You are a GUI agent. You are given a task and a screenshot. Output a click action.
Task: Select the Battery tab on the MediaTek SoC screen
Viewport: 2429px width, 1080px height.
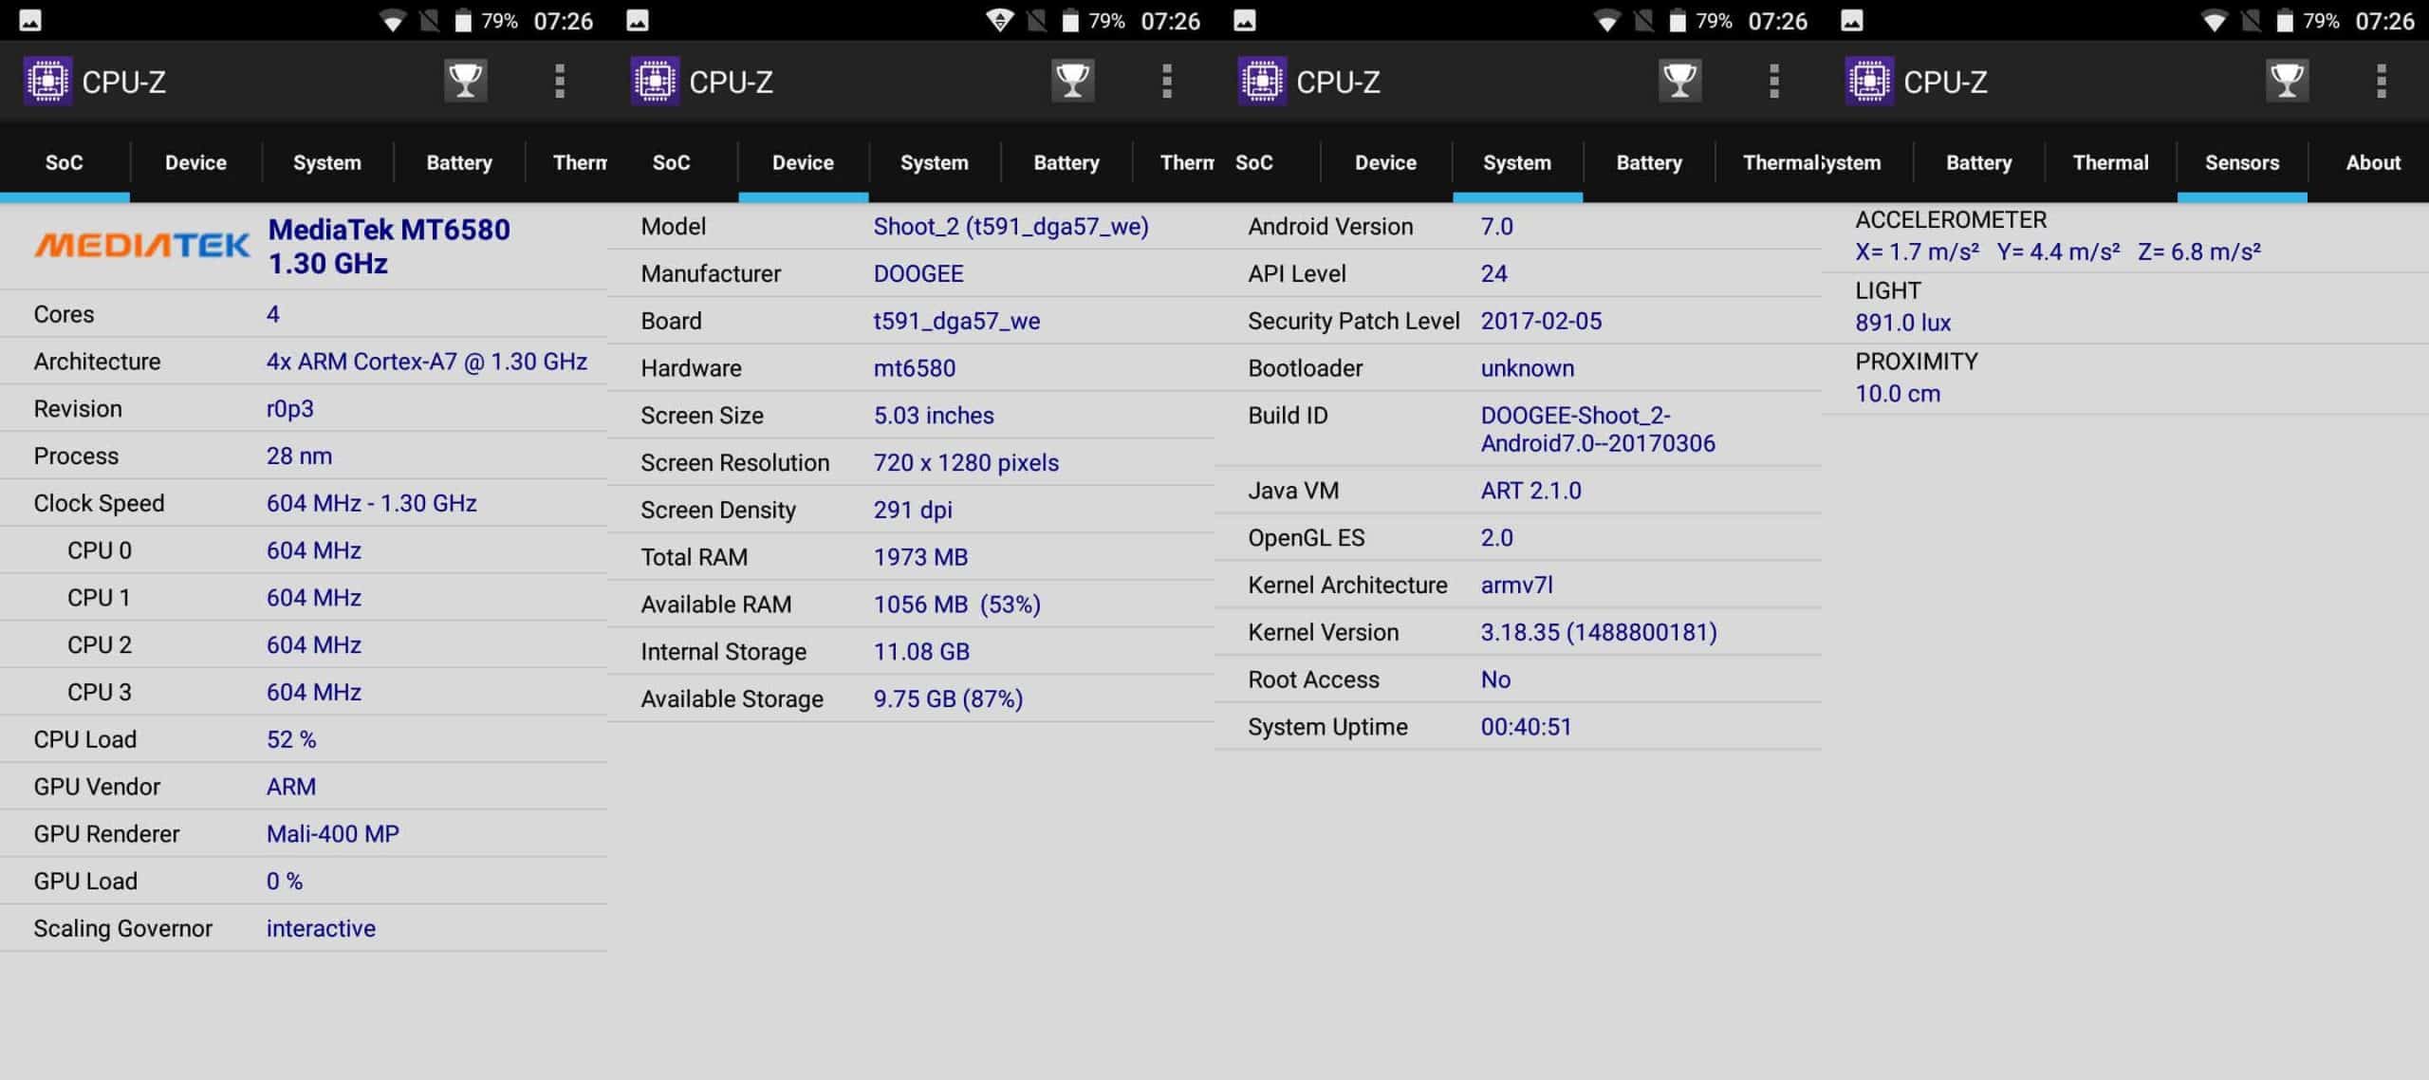459,162
